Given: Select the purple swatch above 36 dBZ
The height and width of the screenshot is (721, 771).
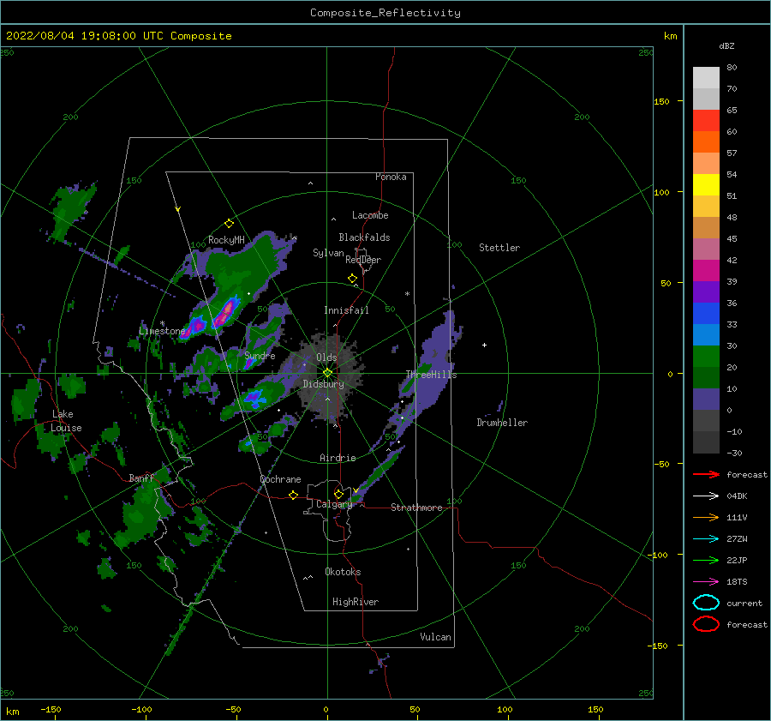Looking at the screenshot, I should (x=706, y=291).
